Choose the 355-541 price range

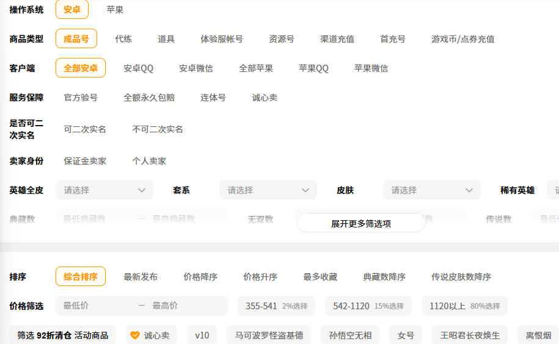coord(276,306)
